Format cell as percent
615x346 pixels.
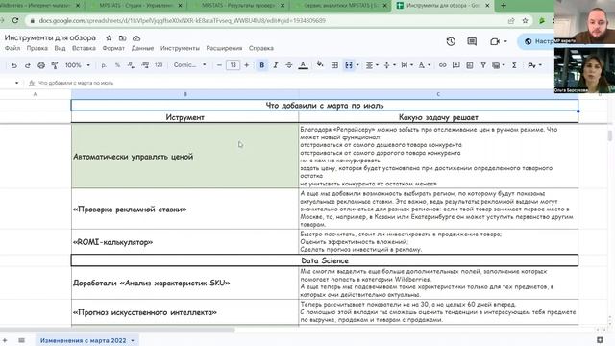pos(117,65)
